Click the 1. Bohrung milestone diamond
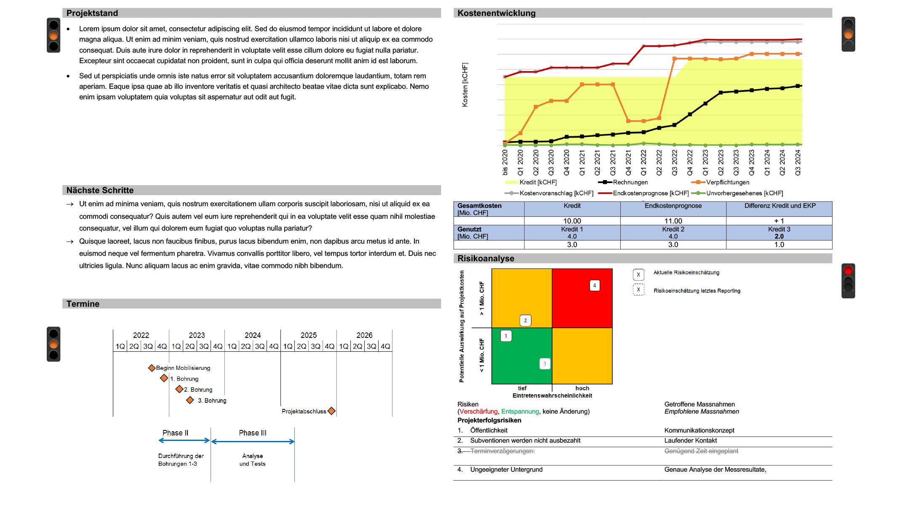The height and width of the screenshot is (507, 902). (164, 378)
